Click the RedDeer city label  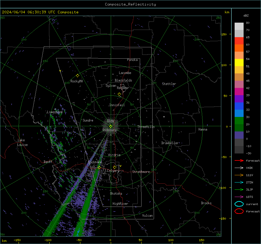click(123, 88)
